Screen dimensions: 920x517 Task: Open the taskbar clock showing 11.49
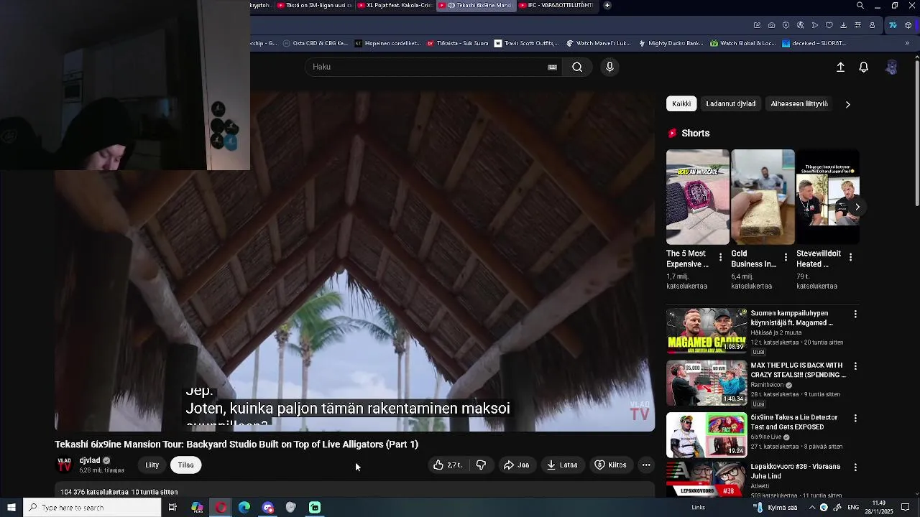(x=878, y=508)
